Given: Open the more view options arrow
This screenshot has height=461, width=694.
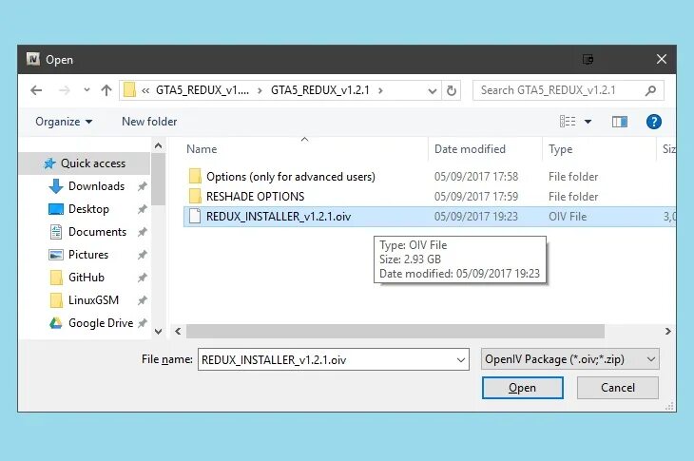Looking at the screenshot, I should (x=588, y=122).
